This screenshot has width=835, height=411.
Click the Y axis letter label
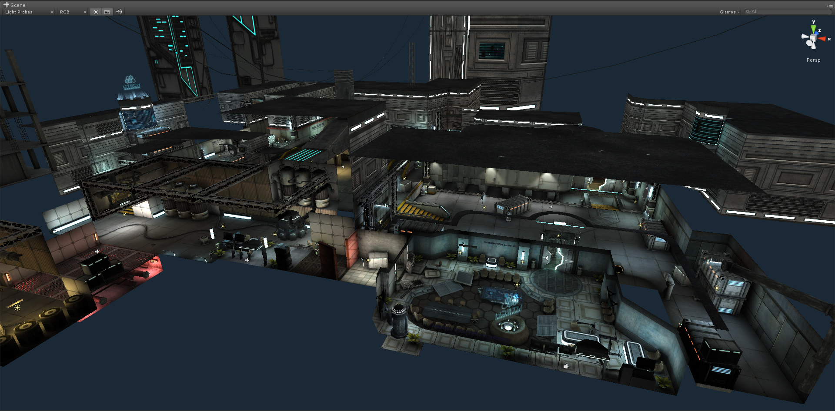[813, 22]
